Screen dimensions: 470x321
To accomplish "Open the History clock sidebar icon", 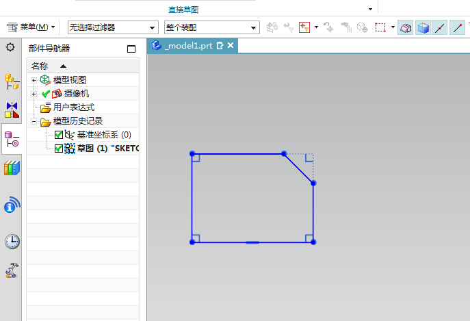I will tap(12, 241).
